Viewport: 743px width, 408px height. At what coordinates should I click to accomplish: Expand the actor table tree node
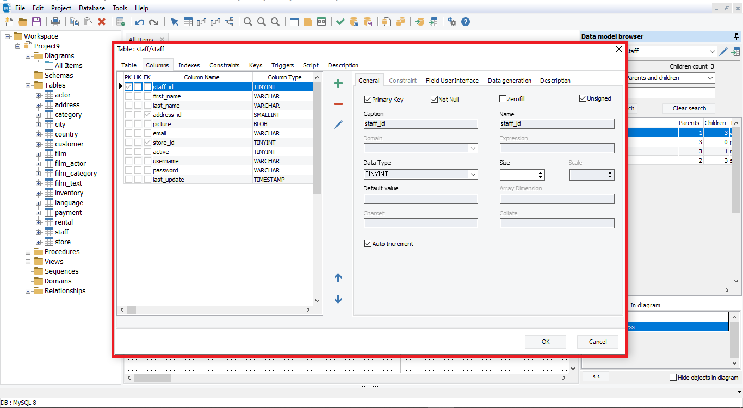(x=39, y=95)
